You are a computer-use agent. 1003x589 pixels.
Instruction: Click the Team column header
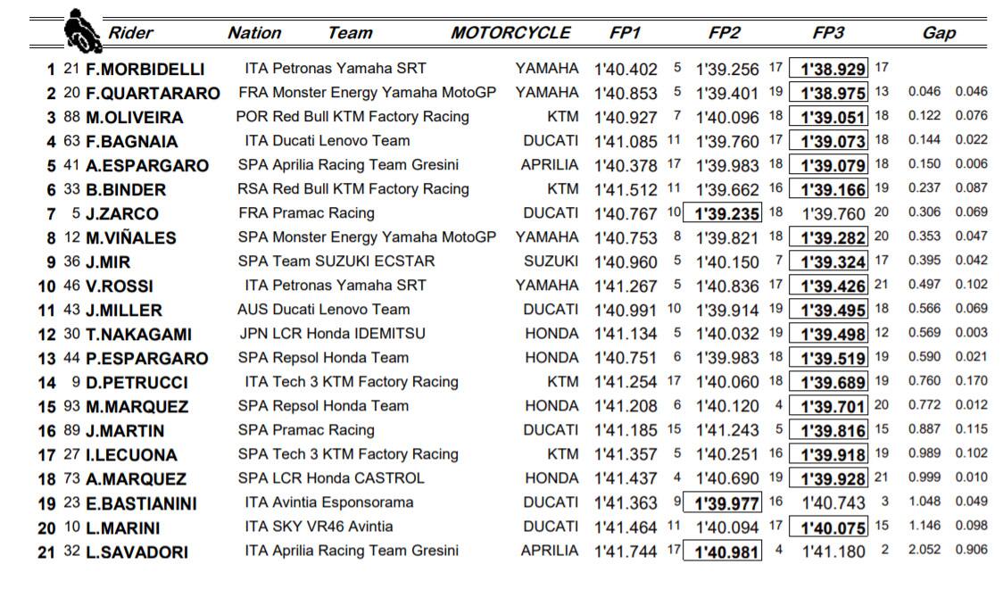pyautogui.click(x=350, y=33)
